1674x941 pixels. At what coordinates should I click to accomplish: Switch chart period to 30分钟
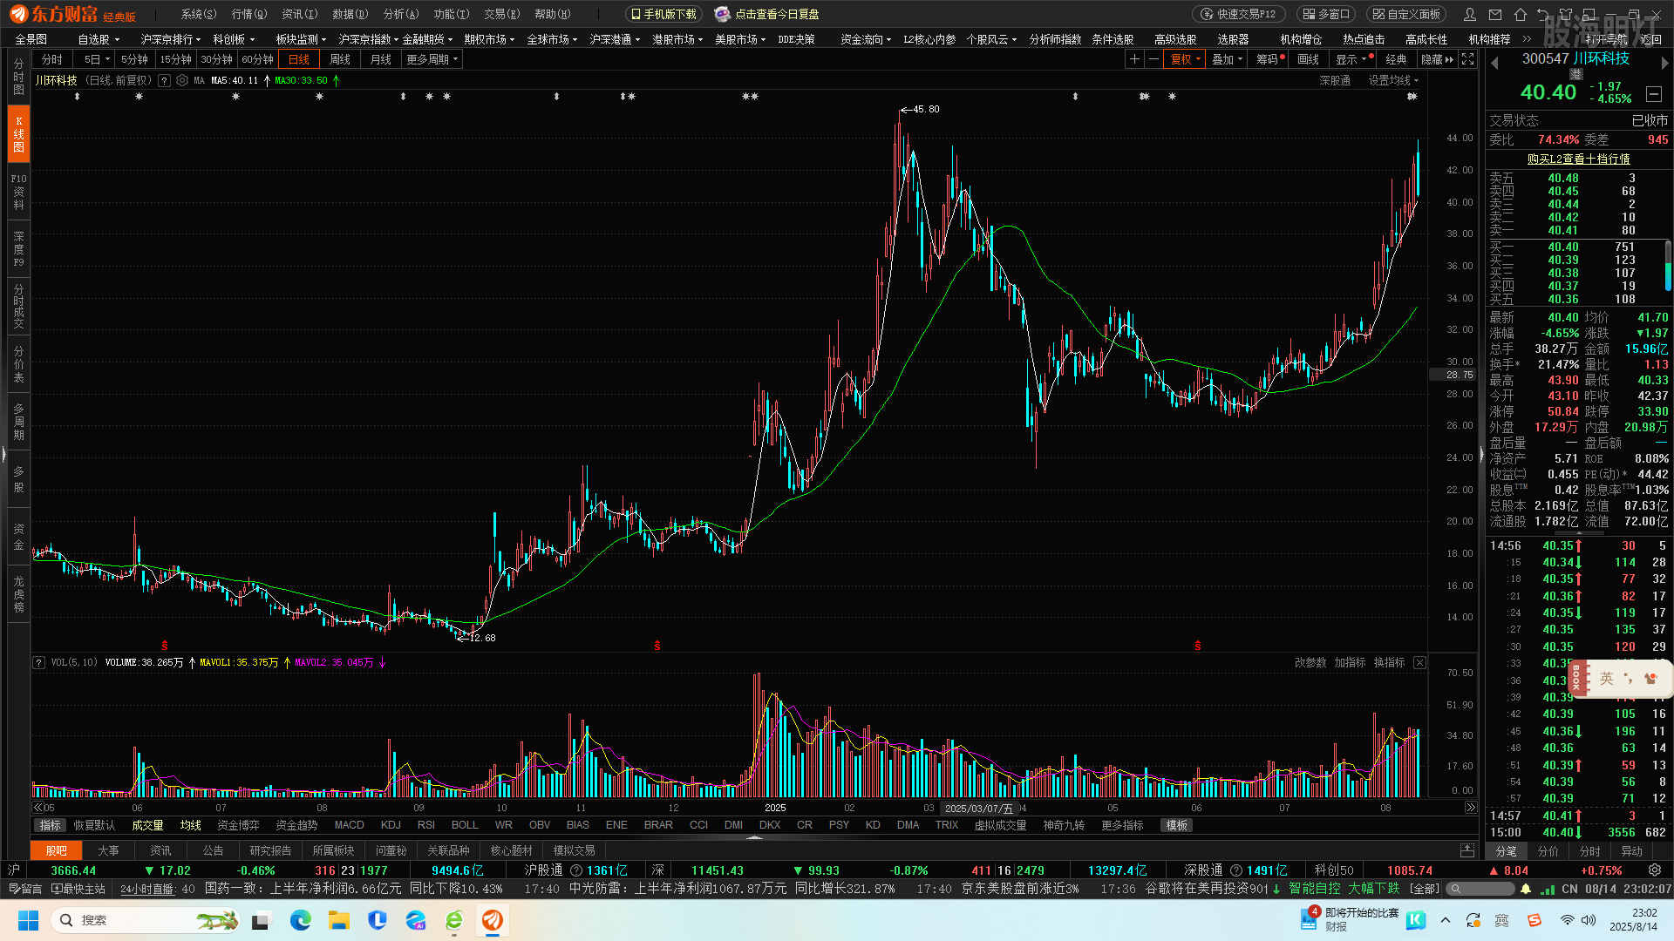click(216, 59)
